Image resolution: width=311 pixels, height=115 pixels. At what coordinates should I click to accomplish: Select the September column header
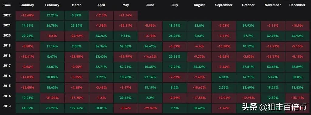point(224,5)
